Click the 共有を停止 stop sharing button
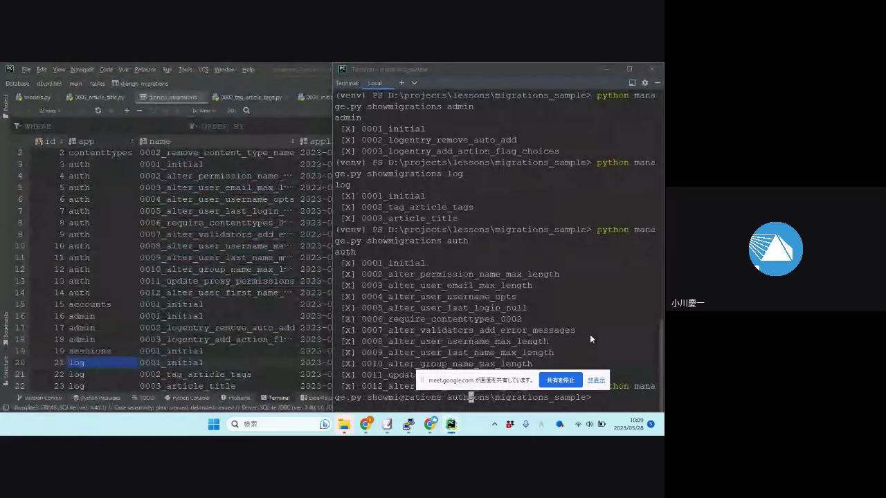Viewport: 886px width, 498px height. point(560,380)
